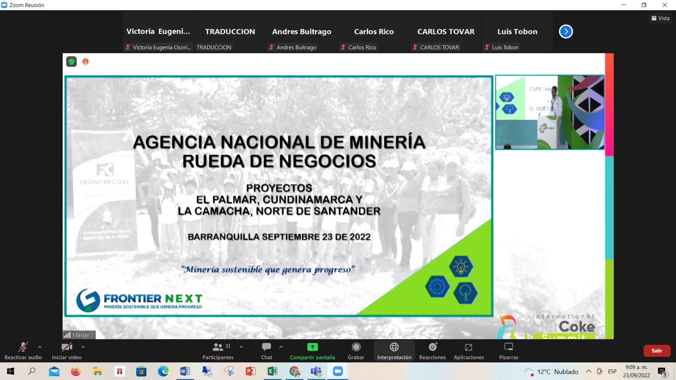This screenshot has width=676, height=380.
Task: Open Aplicaciones apps panel
Action: tap(469, 351)
